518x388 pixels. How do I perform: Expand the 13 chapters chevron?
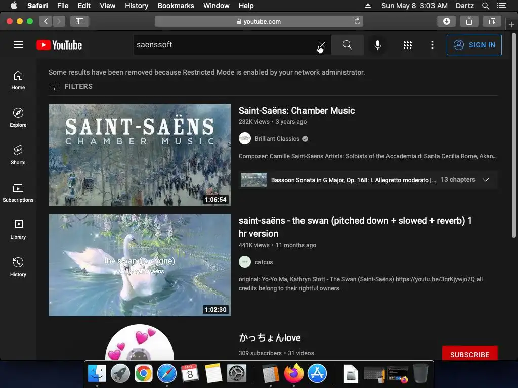pyautogui.click(x=485, y=180)
